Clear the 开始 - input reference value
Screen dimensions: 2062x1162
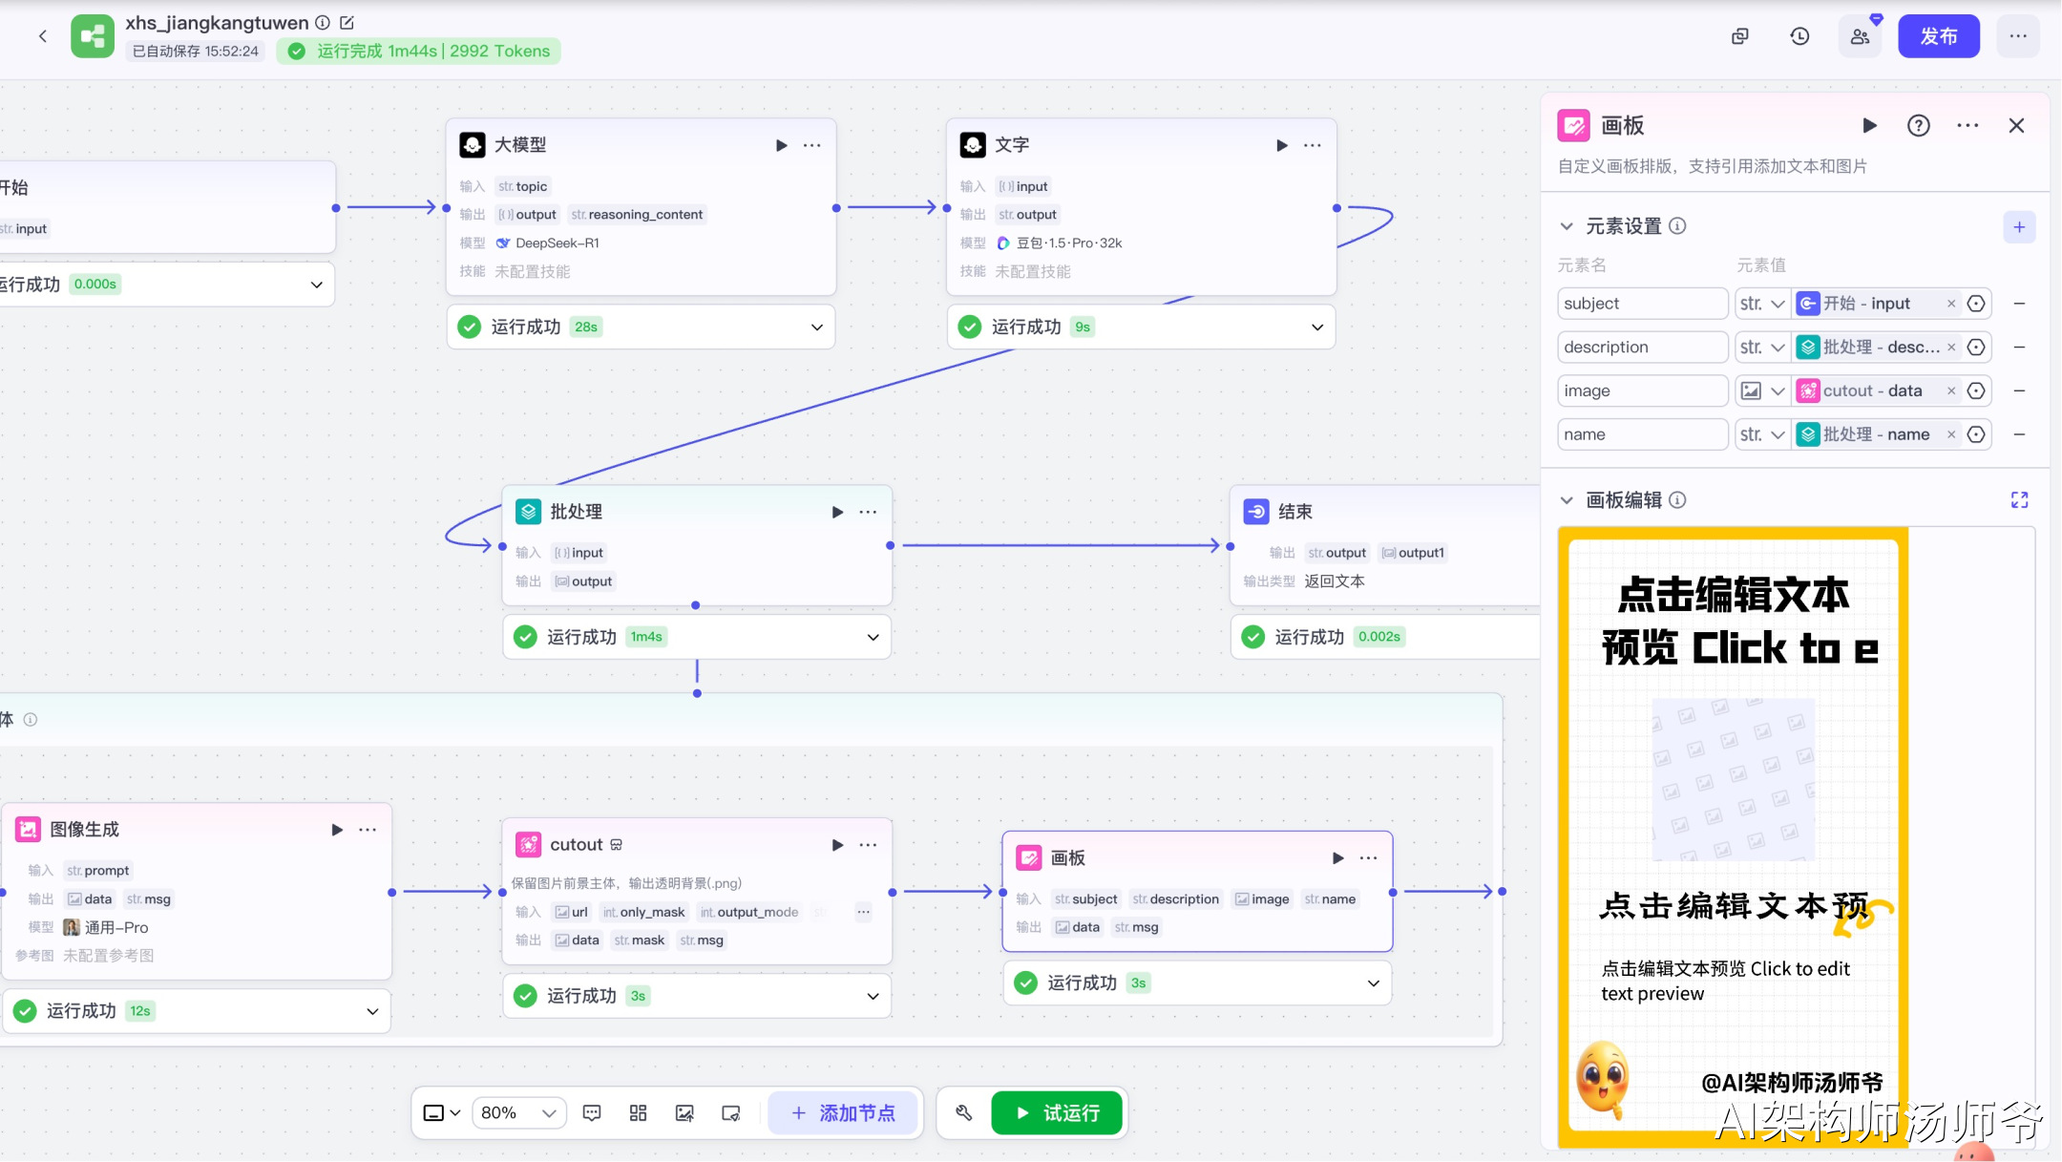(x=1951, y=304)
